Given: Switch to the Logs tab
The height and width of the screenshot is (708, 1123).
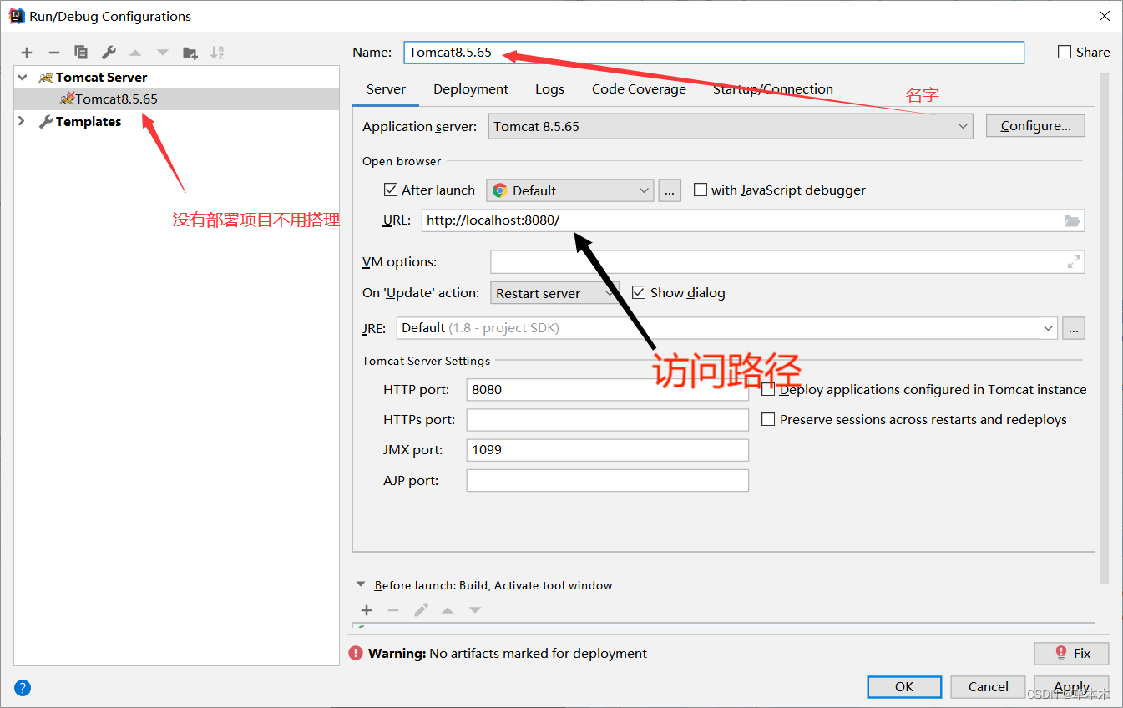Looking at the screenshot, I should tap(549, 89).
